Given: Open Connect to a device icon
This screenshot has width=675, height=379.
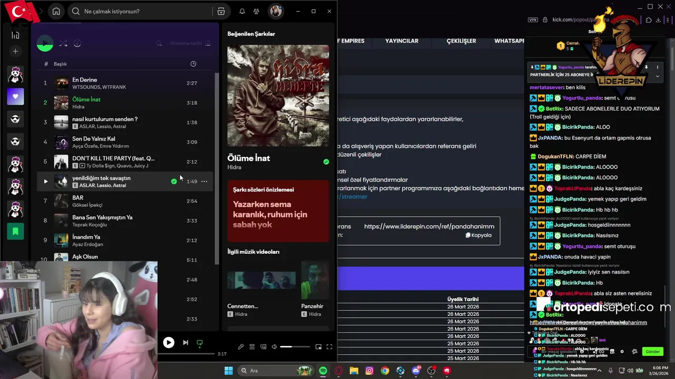Looking at the screenshot, I should [263, 347].
